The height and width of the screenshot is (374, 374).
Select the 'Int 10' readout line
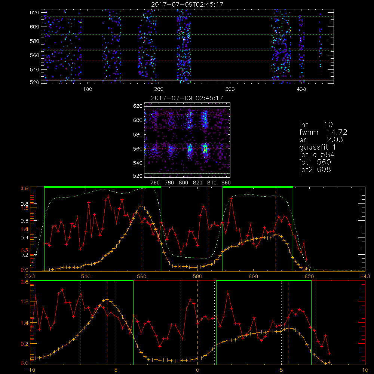[x=316, y=125]
